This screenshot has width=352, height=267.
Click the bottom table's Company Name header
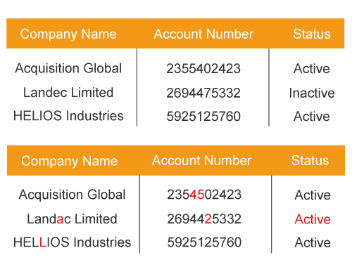[x=69, y=161]
